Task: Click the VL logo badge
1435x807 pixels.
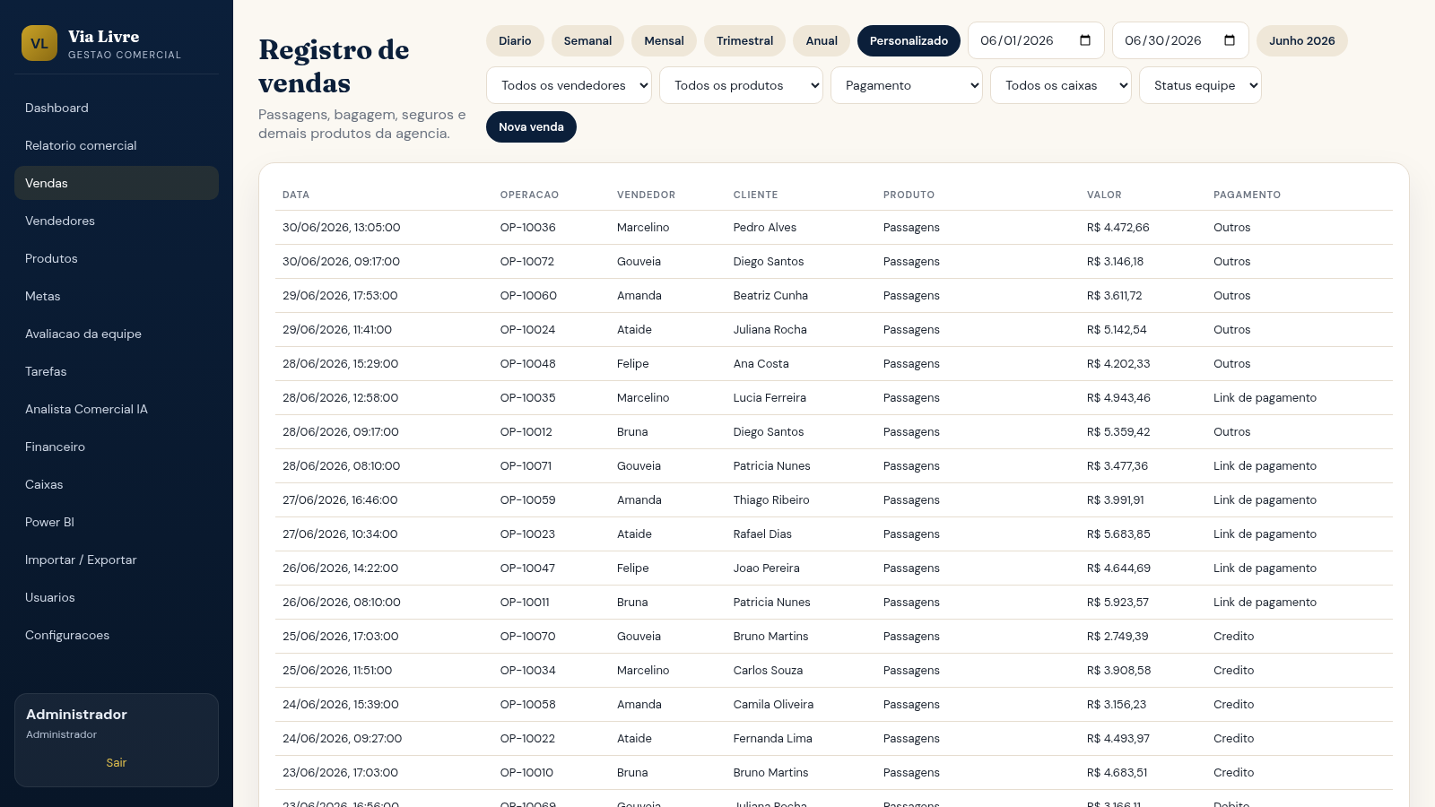Action: point(39,43)
